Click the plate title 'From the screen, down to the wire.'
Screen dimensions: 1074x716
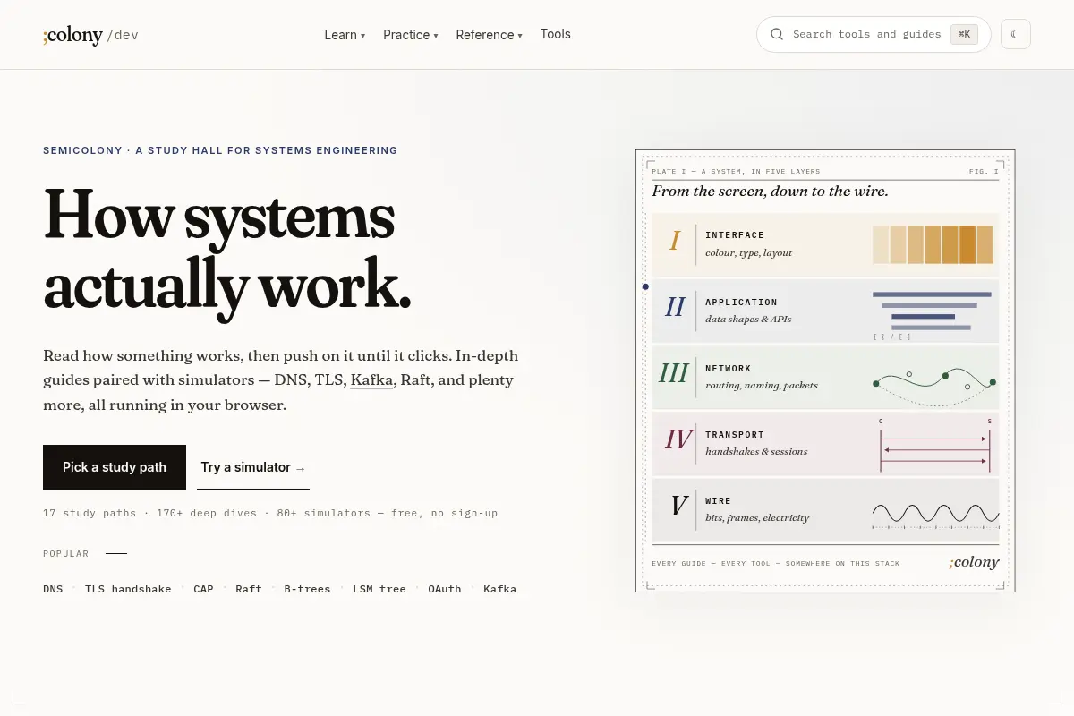click(770, 191)
